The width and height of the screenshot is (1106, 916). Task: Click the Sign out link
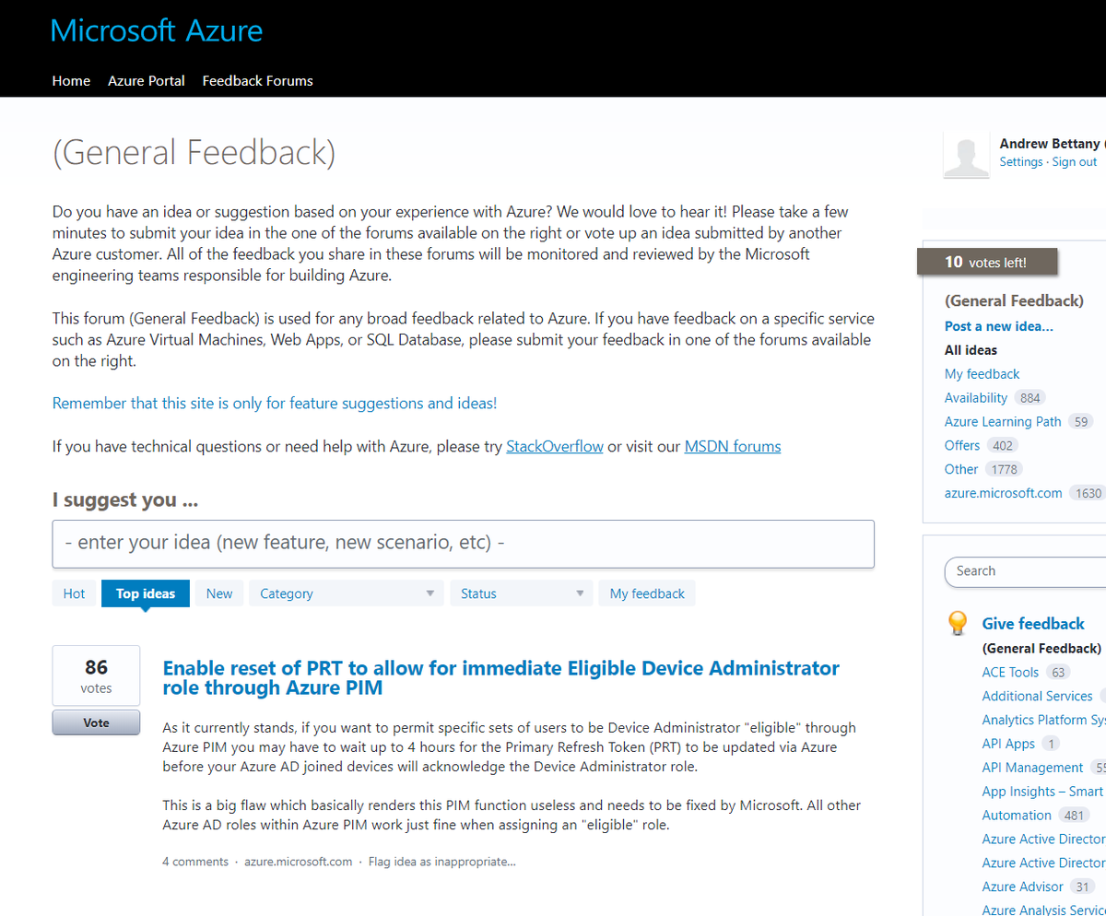[1075, 162]
